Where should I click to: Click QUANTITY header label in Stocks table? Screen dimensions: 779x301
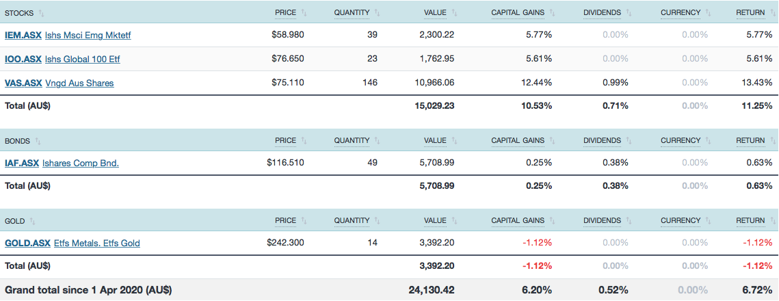[x=352, y=13]
